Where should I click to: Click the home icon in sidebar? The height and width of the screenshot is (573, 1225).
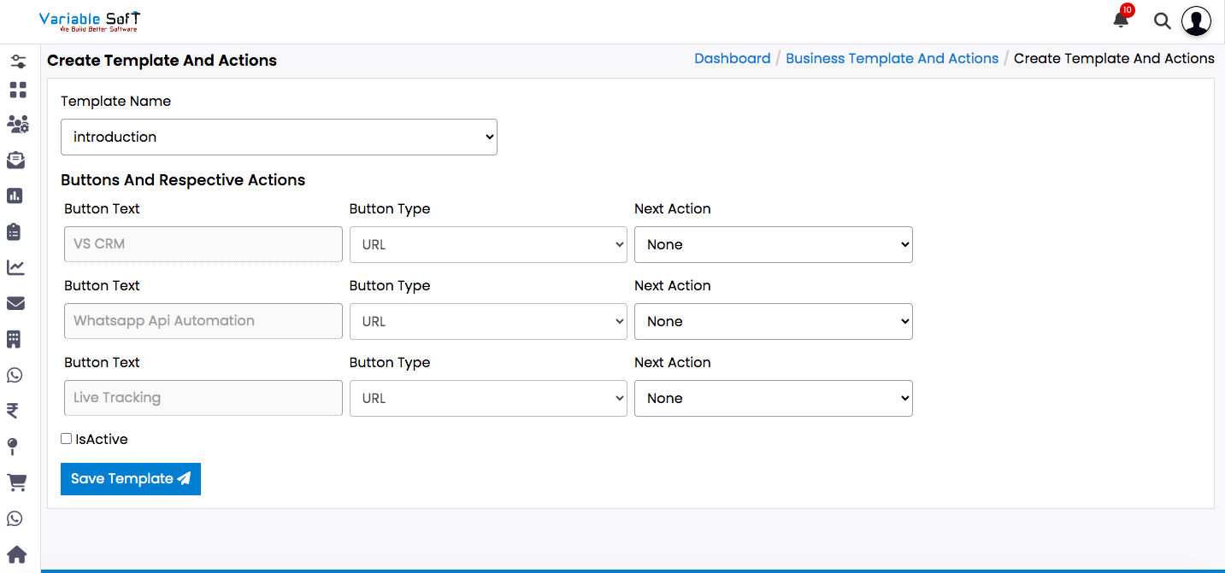(16, 555)
